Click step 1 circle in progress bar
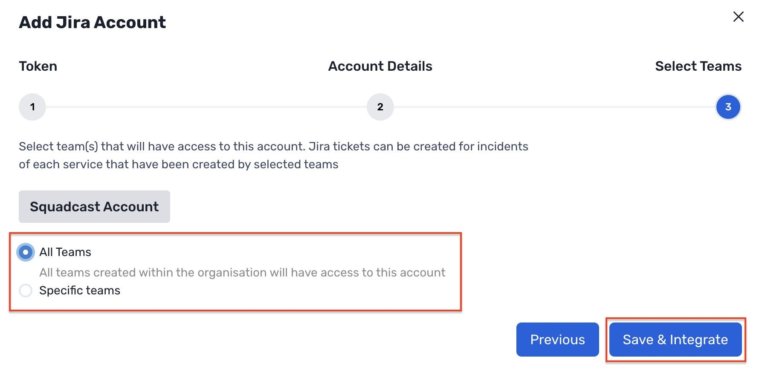 point(32,107)
